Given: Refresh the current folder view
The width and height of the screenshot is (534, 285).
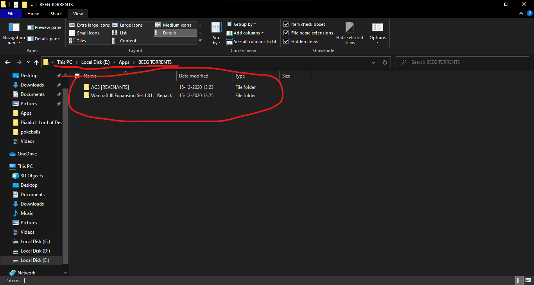Looking at the screenshot, I should (x=385, y=62).
